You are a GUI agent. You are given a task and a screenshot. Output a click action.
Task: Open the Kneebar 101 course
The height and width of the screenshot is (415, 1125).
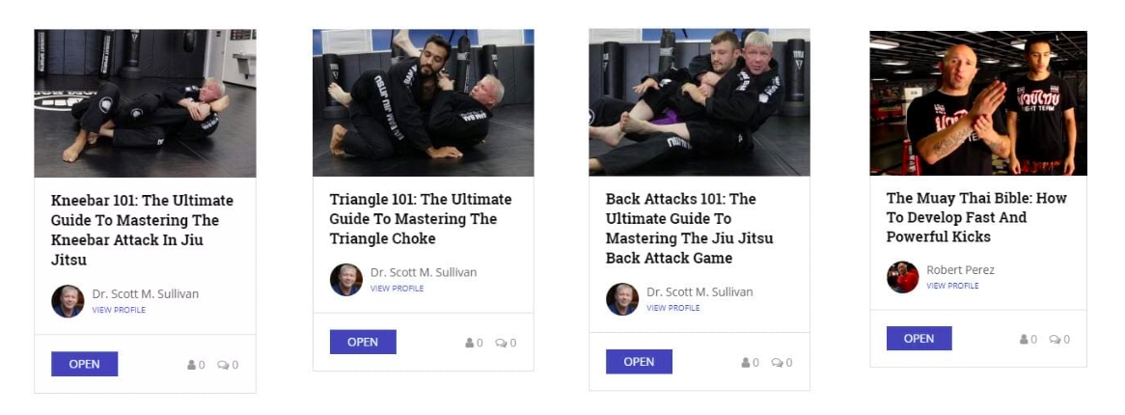(x=85, y=364)
